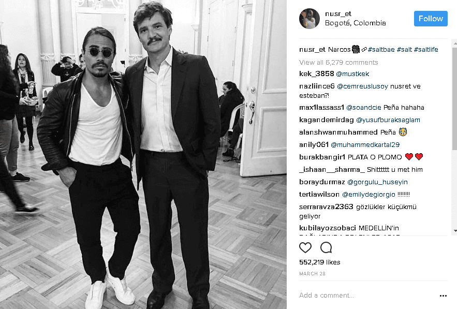The height and width of the screenshot is (309, 457).
Task: Open the MARCH 28 post timestamp
Action: point(312,274)
